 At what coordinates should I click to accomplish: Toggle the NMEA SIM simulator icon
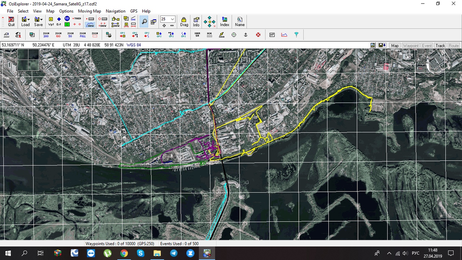point(197,35)
